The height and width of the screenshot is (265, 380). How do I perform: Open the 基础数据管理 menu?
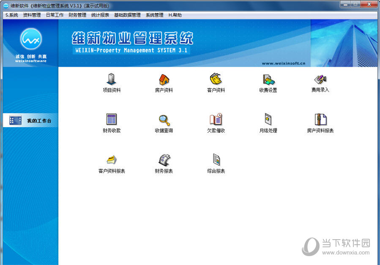click(127, 15)
